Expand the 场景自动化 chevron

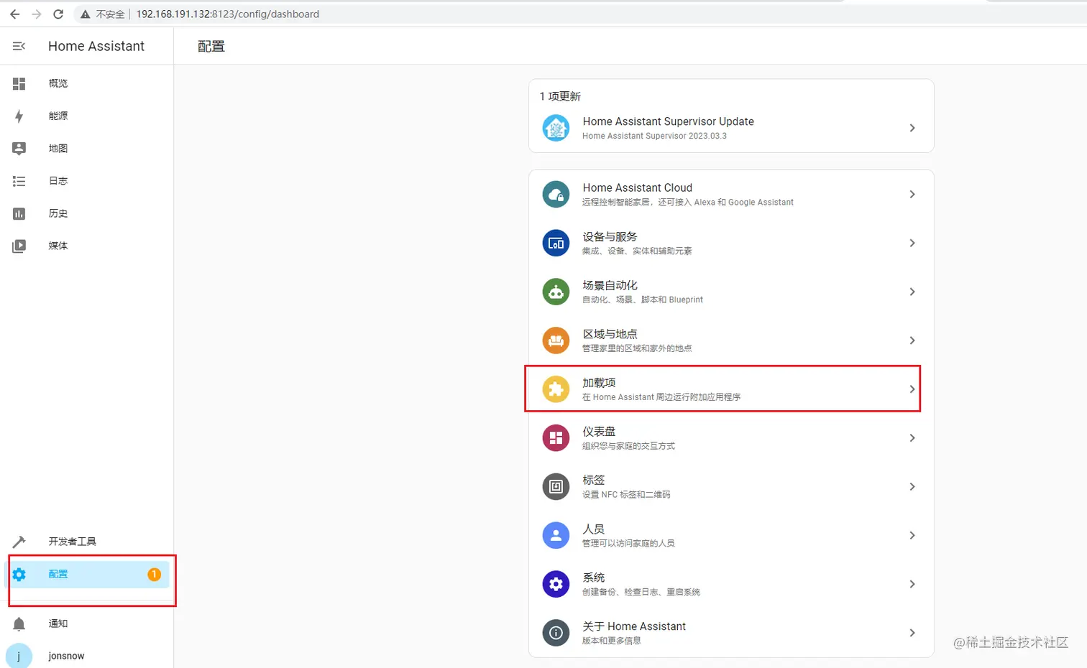coord(912,292)
